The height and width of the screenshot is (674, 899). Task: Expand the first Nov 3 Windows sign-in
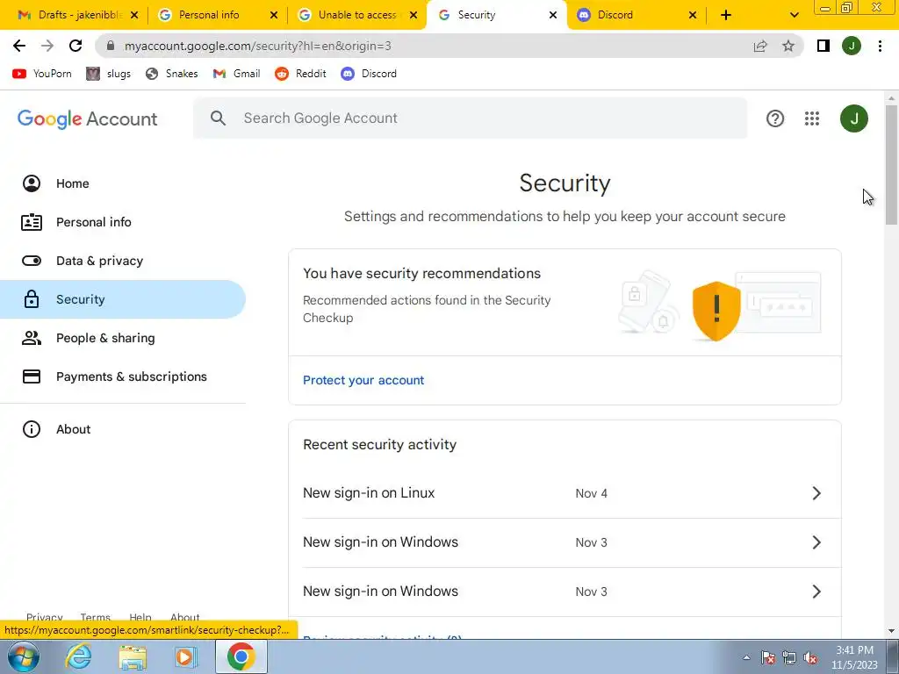click(x=572, y=542)
